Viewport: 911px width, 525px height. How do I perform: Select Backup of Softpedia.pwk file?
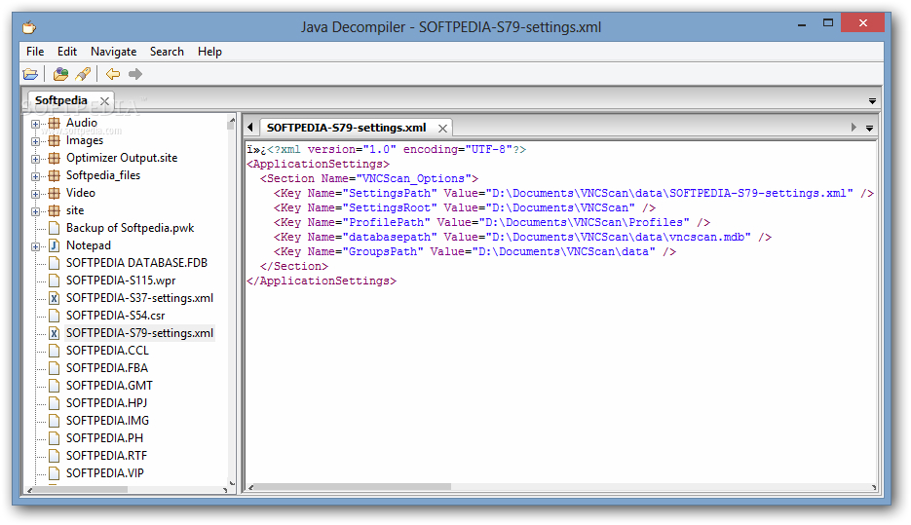click(130, 228)
